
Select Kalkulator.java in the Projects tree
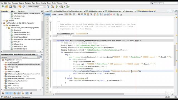tap(18, 44)
